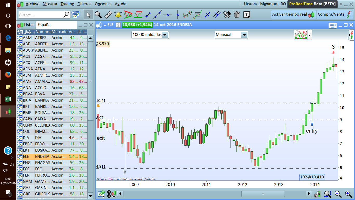Click the chart export share icon
Image resolution: width=355 pixels, height=200 pixels.
[101, 194]
